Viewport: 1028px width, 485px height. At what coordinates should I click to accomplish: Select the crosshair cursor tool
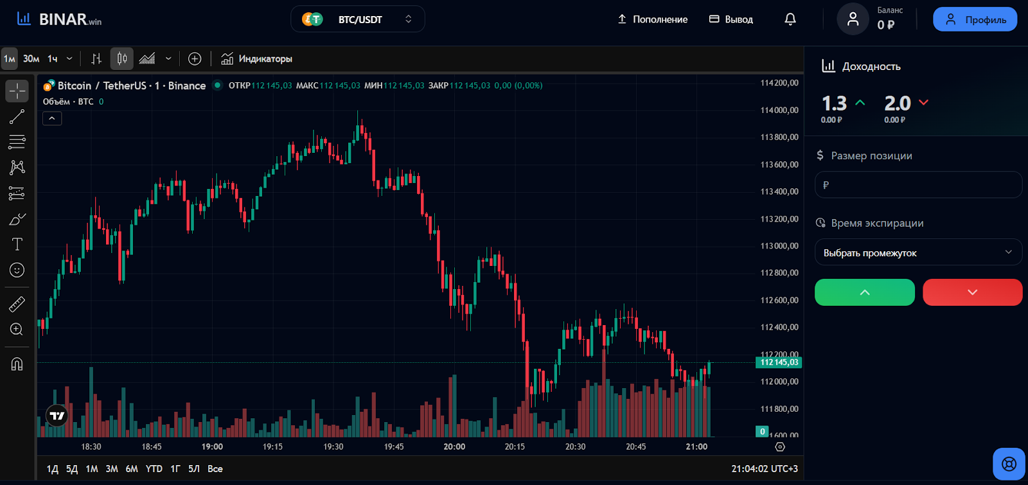(17, 91)
